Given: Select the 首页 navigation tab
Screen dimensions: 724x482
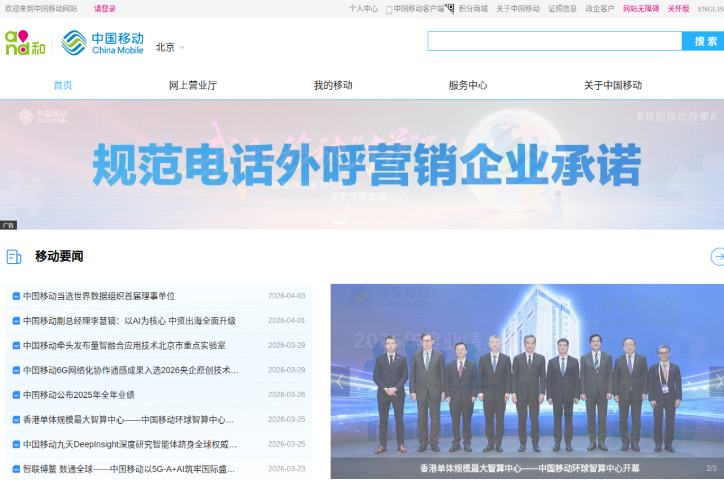Looking at the screenshot, I should 63,85.
